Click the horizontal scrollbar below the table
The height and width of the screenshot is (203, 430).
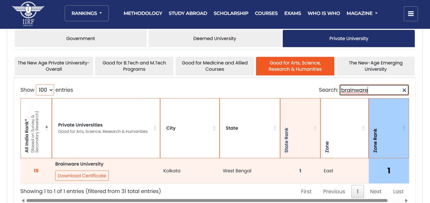point(207,201)
